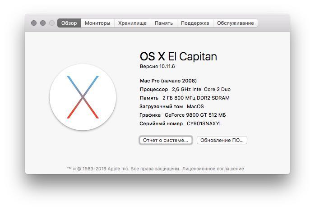Minimize the window with the middle button
Viewport: 315px width, 210px height.
coord(43,23)
